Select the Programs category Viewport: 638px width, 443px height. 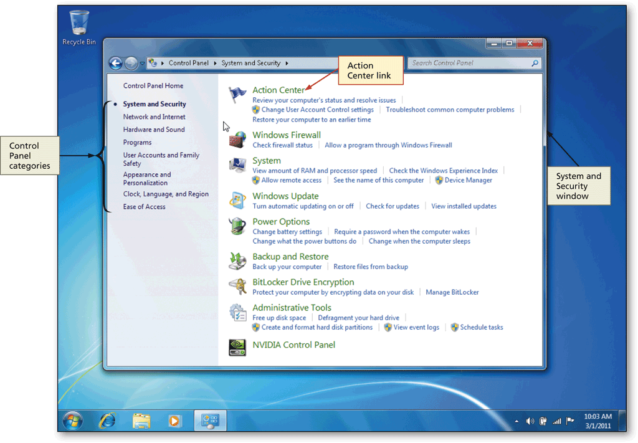point(137,143)
